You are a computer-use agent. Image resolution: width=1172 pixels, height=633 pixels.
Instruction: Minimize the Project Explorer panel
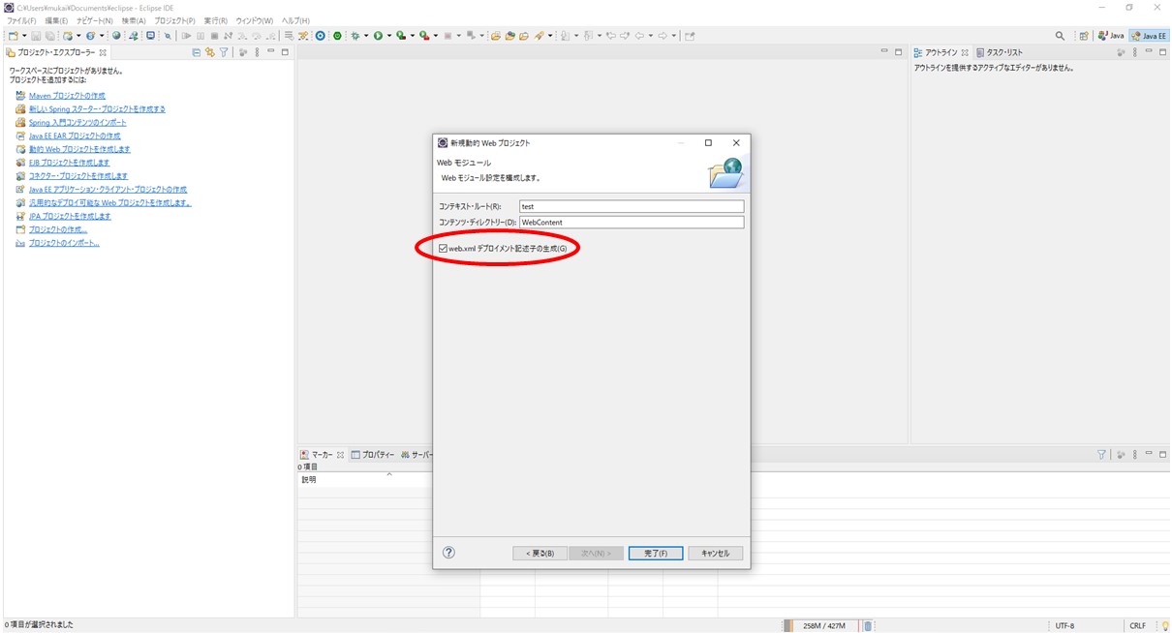point(270,51)
